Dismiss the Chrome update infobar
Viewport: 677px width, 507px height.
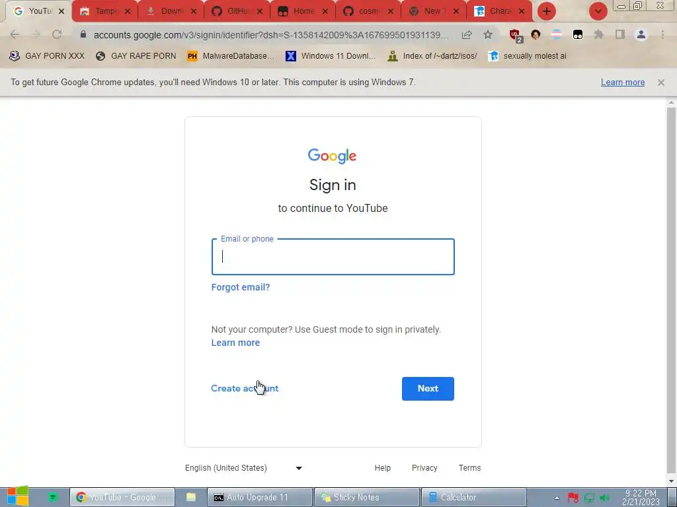pyautogui.click(x=661, y=83)
